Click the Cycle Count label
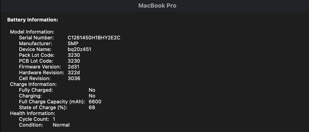Image resolution: width=309 pixels, height=132 pixels. (34, 119)
